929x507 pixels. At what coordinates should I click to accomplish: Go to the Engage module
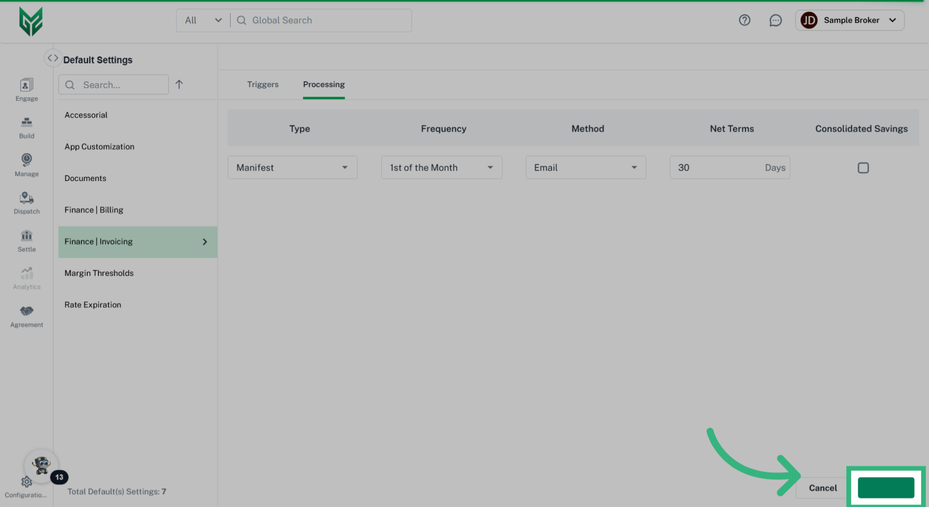(x=27, y=90)
